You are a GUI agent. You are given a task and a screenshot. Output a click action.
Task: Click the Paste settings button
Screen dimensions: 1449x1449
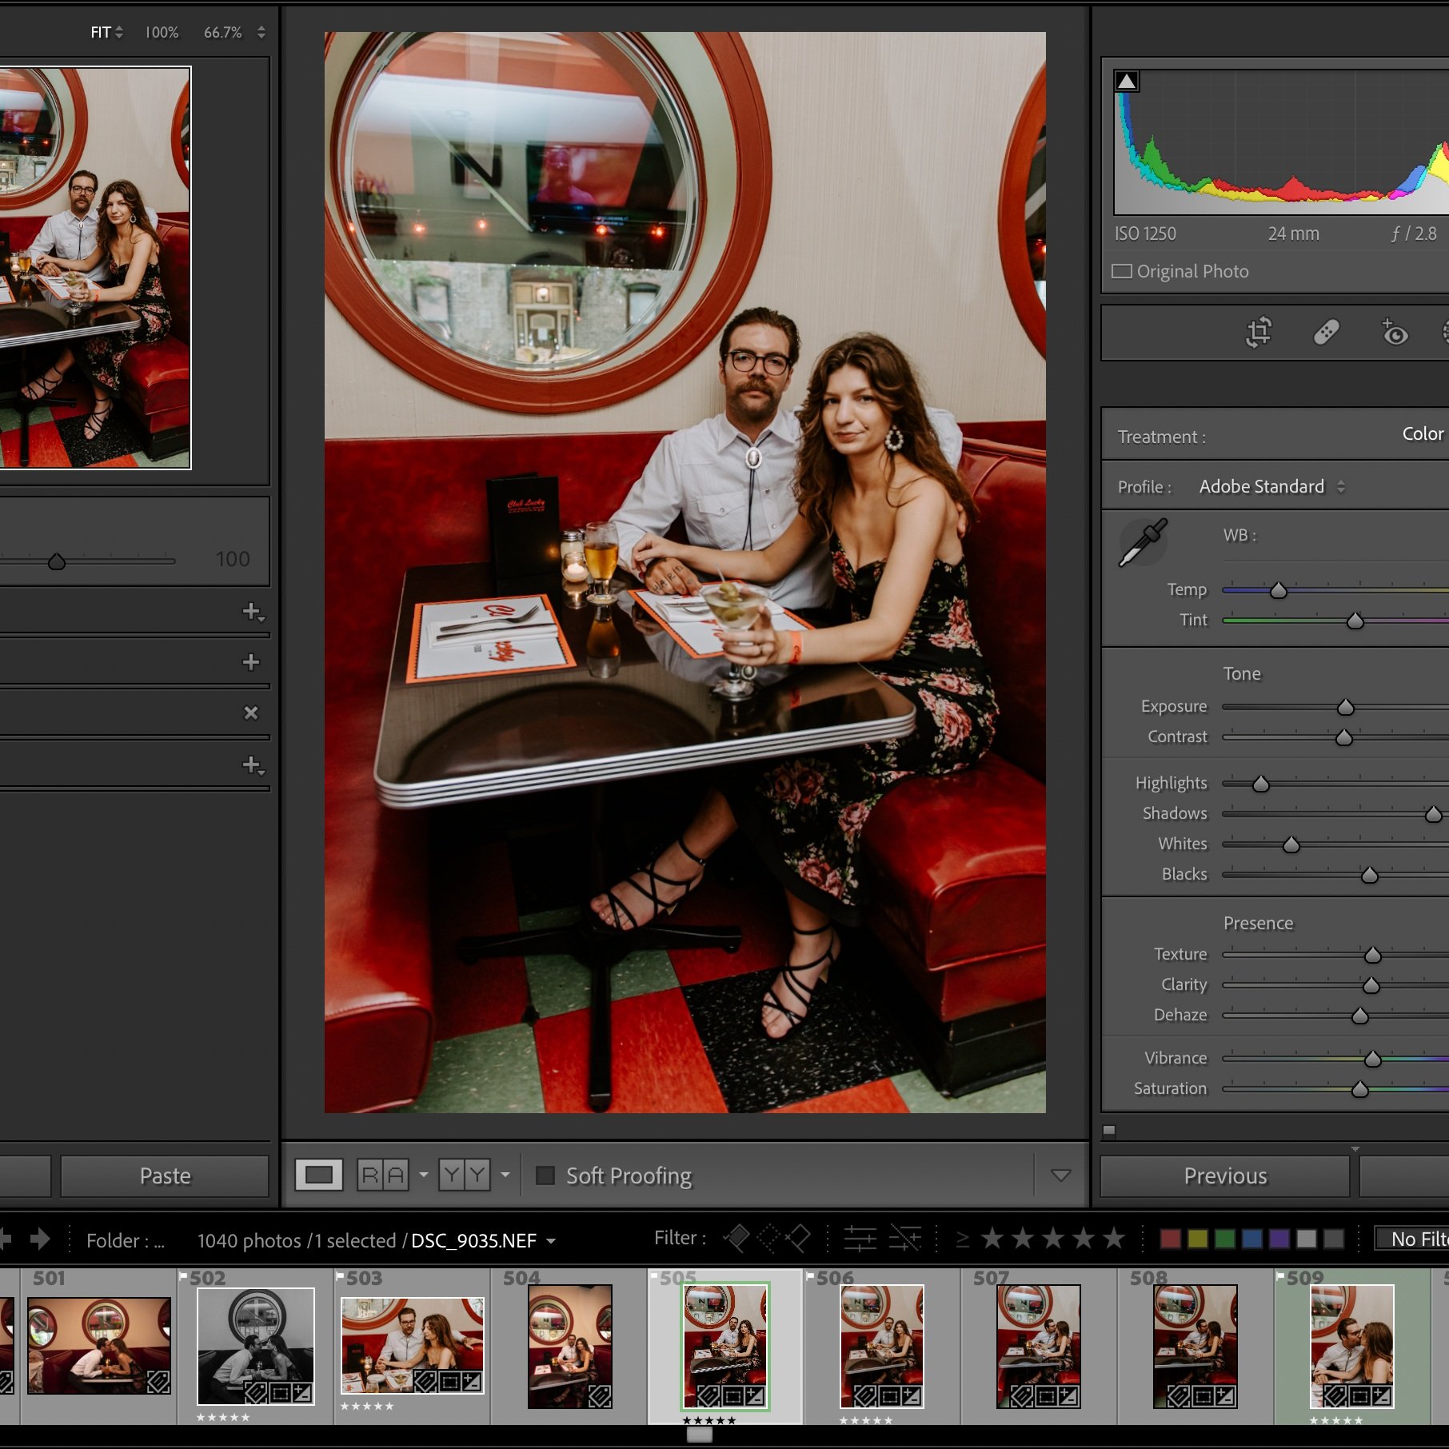165,1176
